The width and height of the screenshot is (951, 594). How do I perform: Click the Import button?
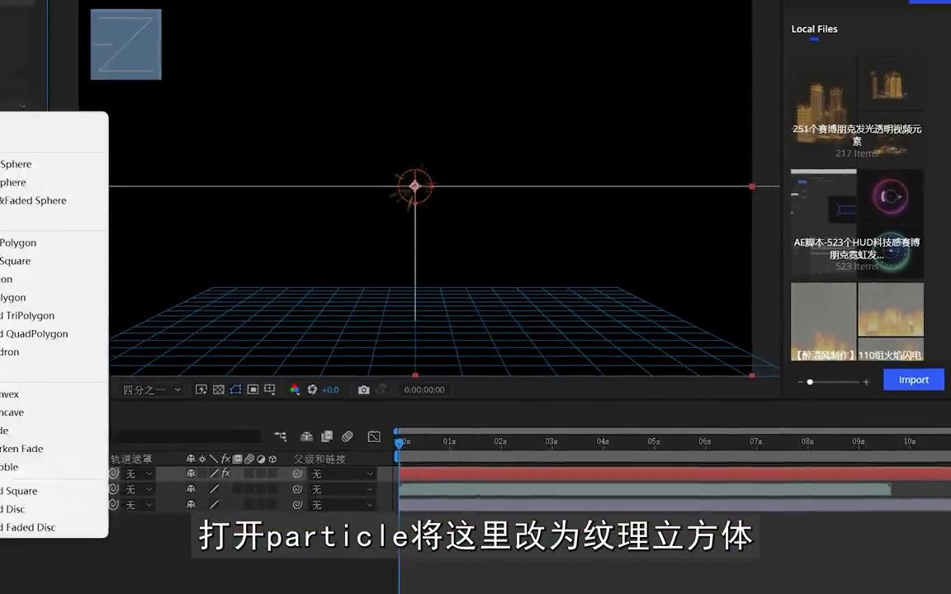click(x=914, y=379)
